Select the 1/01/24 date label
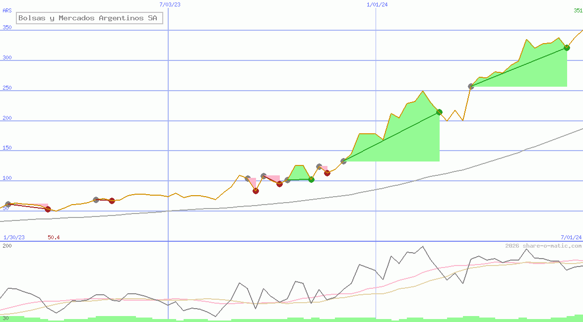Image resolution: width=583 pixels, height=322 pixels. (x=377, y=4)
